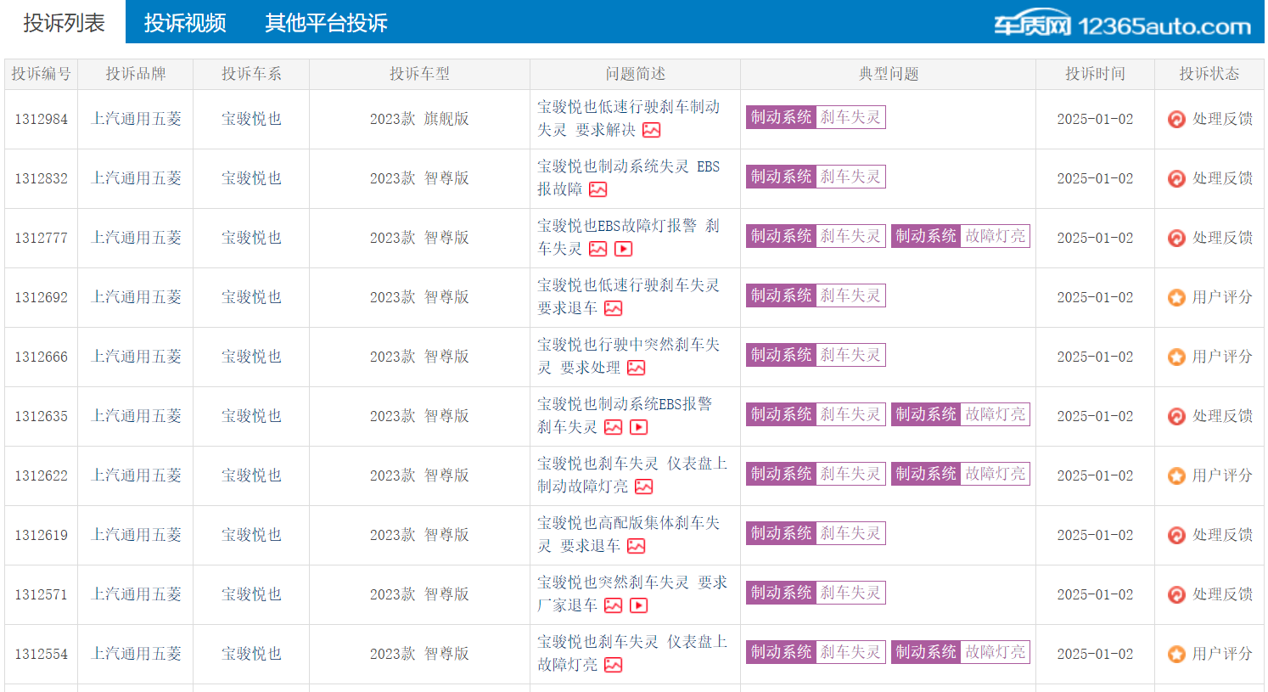Open complaint 宝骏悦也制动系统失灵 EBS报故障

[628, 177]
